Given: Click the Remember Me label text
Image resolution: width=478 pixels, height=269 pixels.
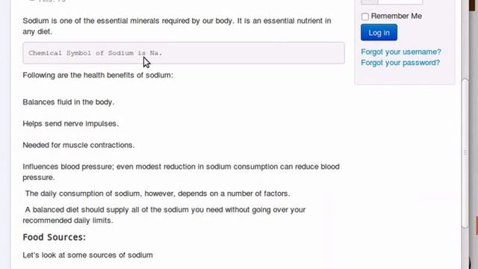Looking at the screenshot, I should 397,16.
